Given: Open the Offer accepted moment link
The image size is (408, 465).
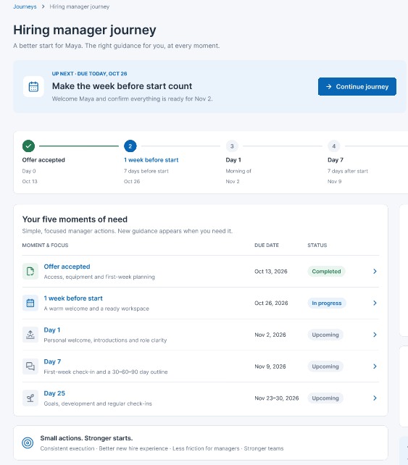Looking at the screenshot, I should (x=67, y=267).
